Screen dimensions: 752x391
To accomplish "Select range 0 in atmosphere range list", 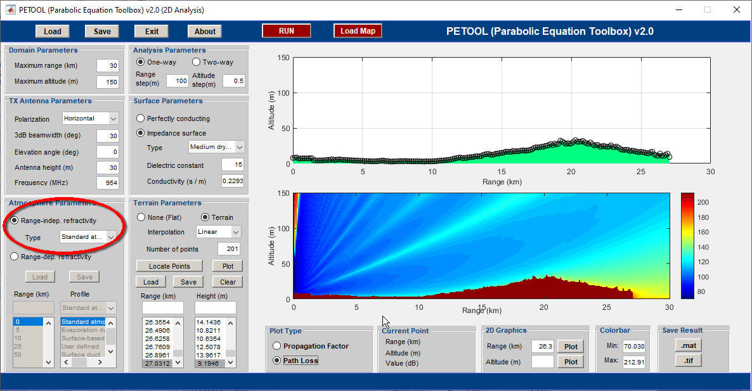I will point(28,321).
